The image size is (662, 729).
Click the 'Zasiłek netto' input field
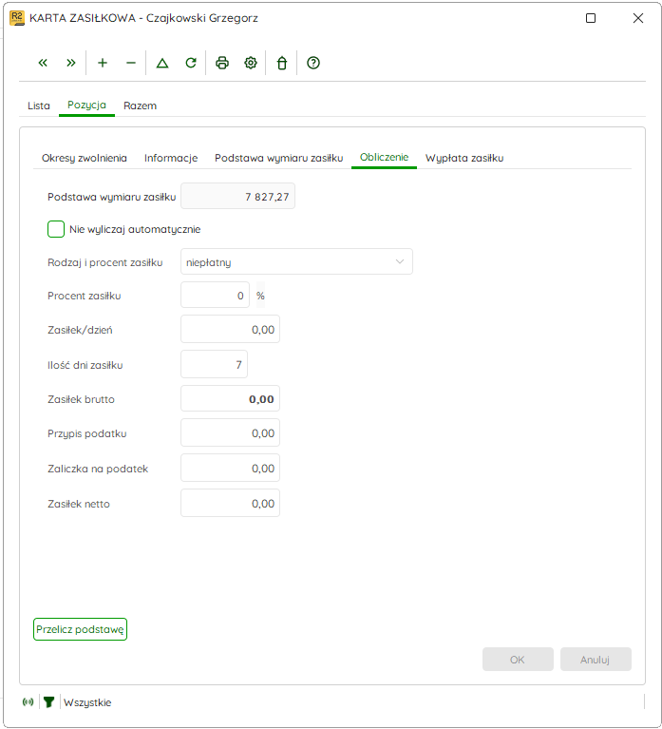point(230,503)
